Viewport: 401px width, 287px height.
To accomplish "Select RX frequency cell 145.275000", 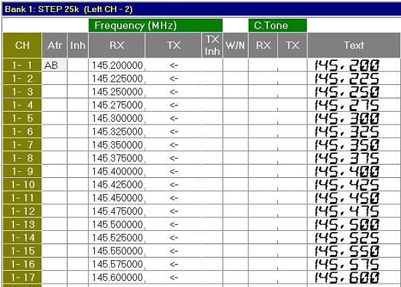I will (116, 105).
